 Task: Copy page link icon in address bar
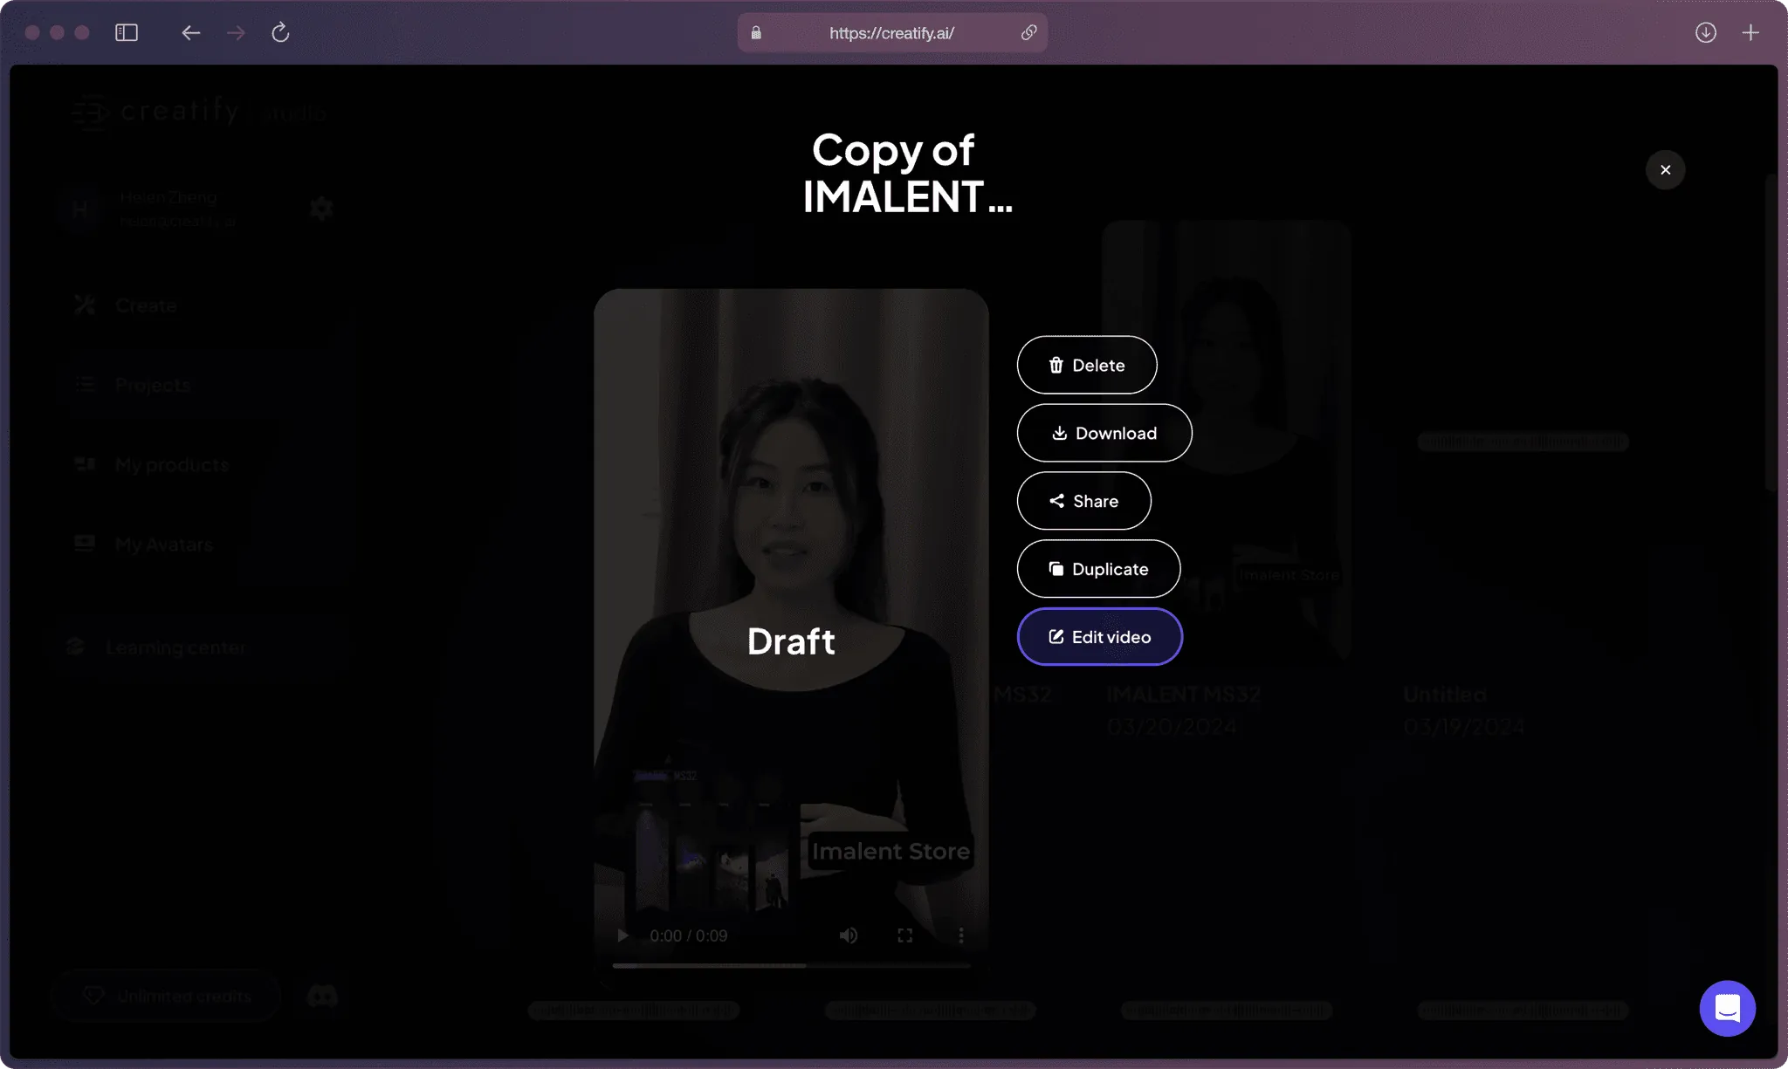point(1029,32)
